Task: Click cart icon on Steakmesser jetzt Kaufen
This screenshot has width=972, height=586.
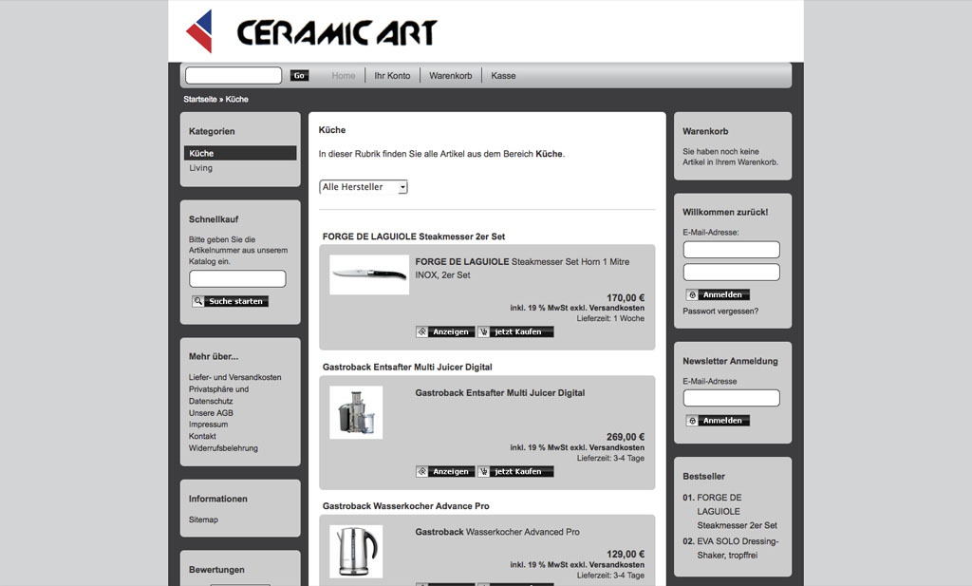Action: tap(484, 331)
